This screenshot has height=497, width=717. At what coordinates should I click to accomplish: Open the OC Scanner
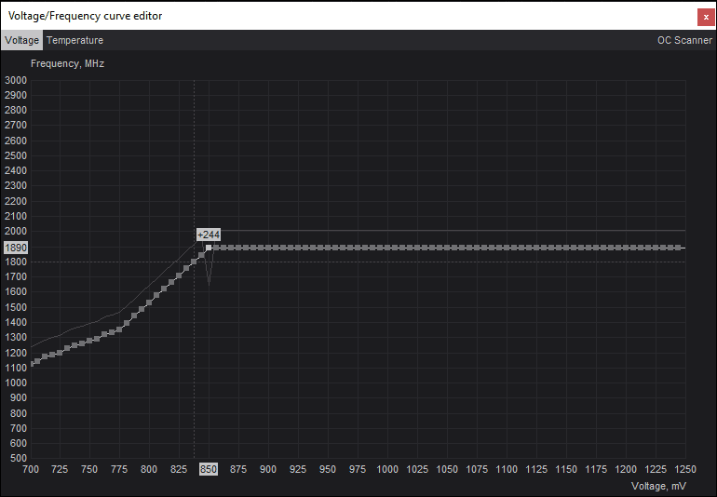pos(684,40)
